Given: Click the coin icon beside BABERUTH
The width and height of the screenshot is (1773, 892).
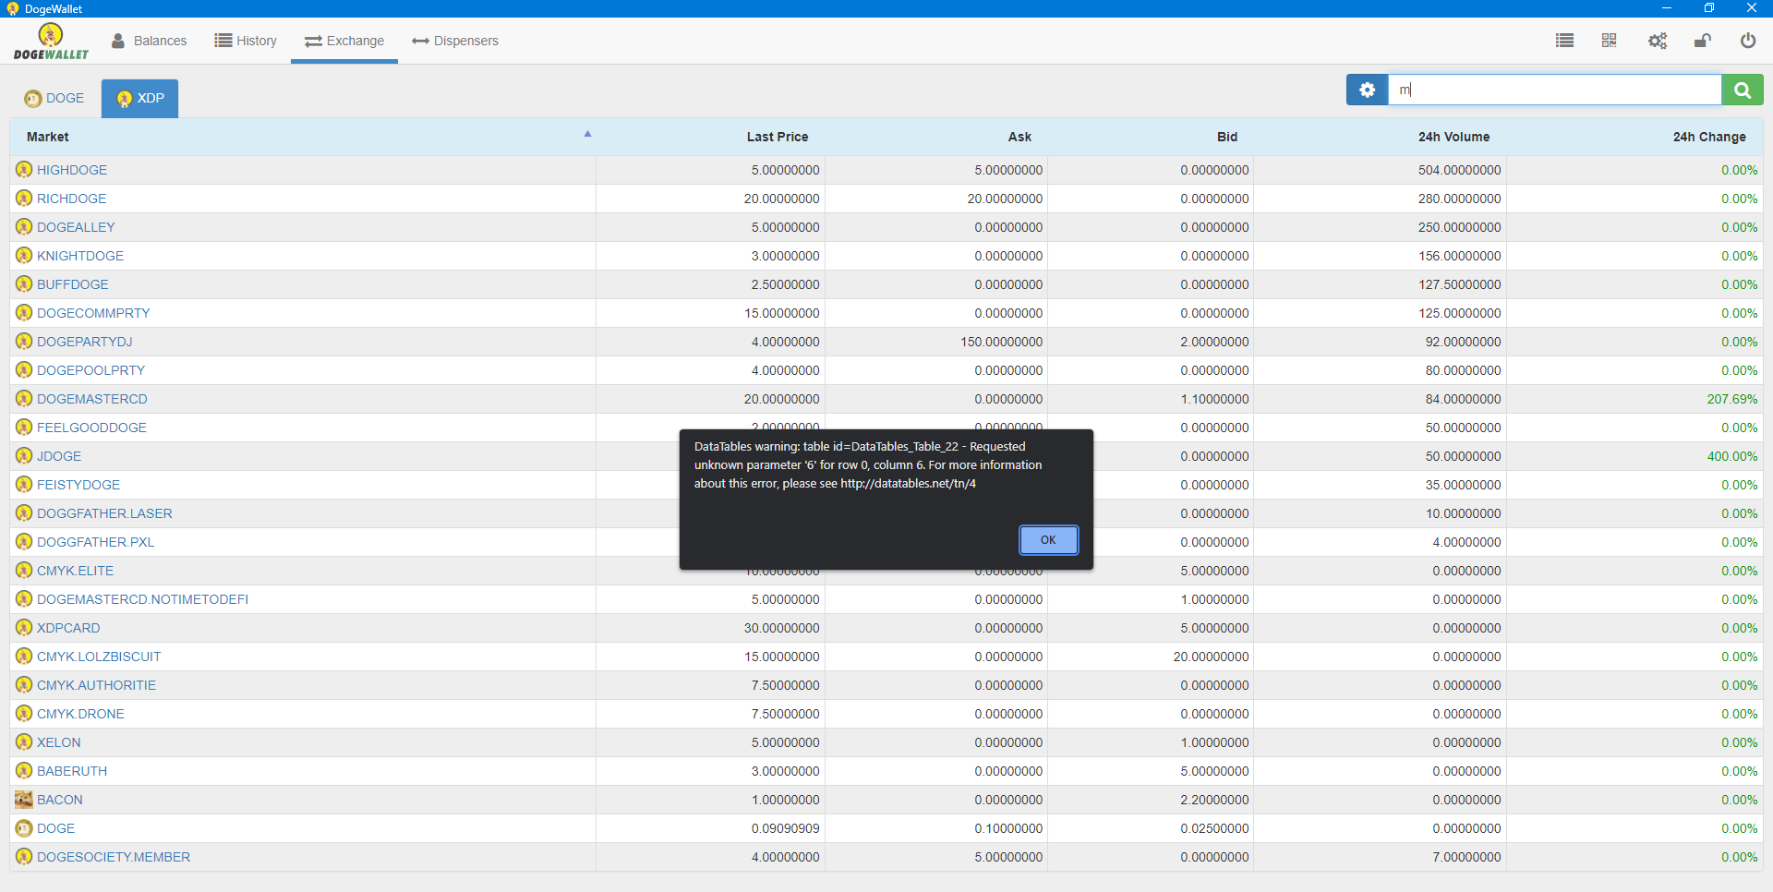Looking at the screenshot, I should point(24,771).
